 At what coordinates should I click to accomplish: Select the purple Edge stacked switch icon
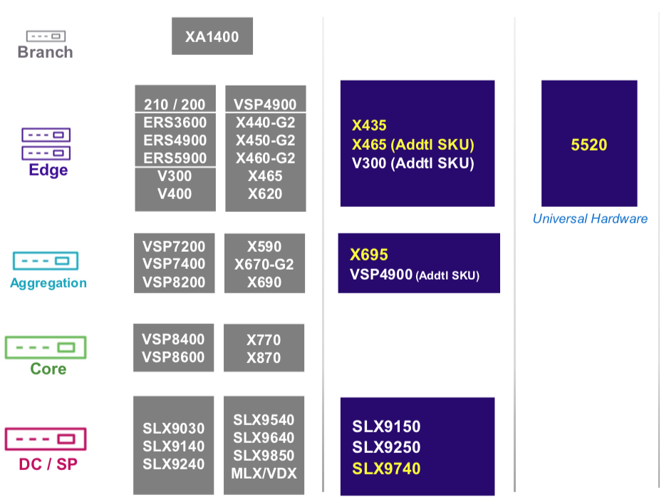[46, 144]
